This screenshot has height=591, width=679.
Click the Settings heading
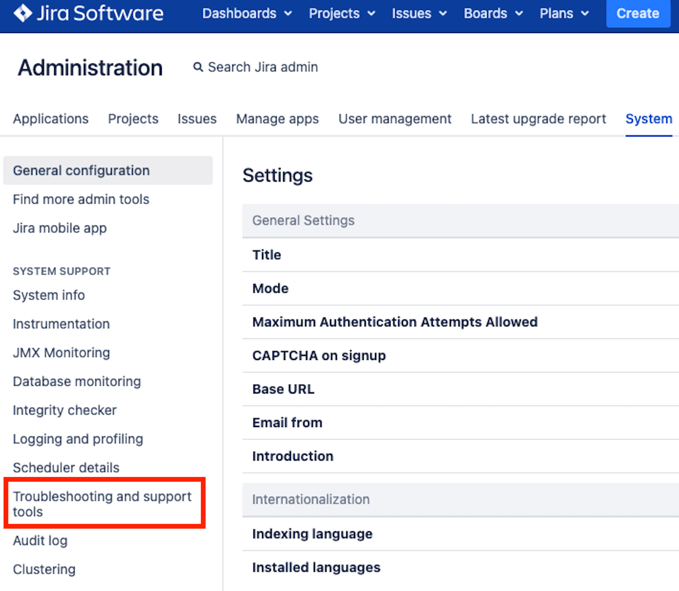tap(278, 175)
